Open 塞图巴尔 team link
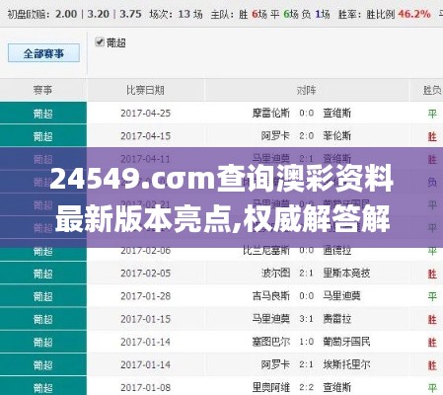The height and width of the screenshot is (395, 443). 270,342
